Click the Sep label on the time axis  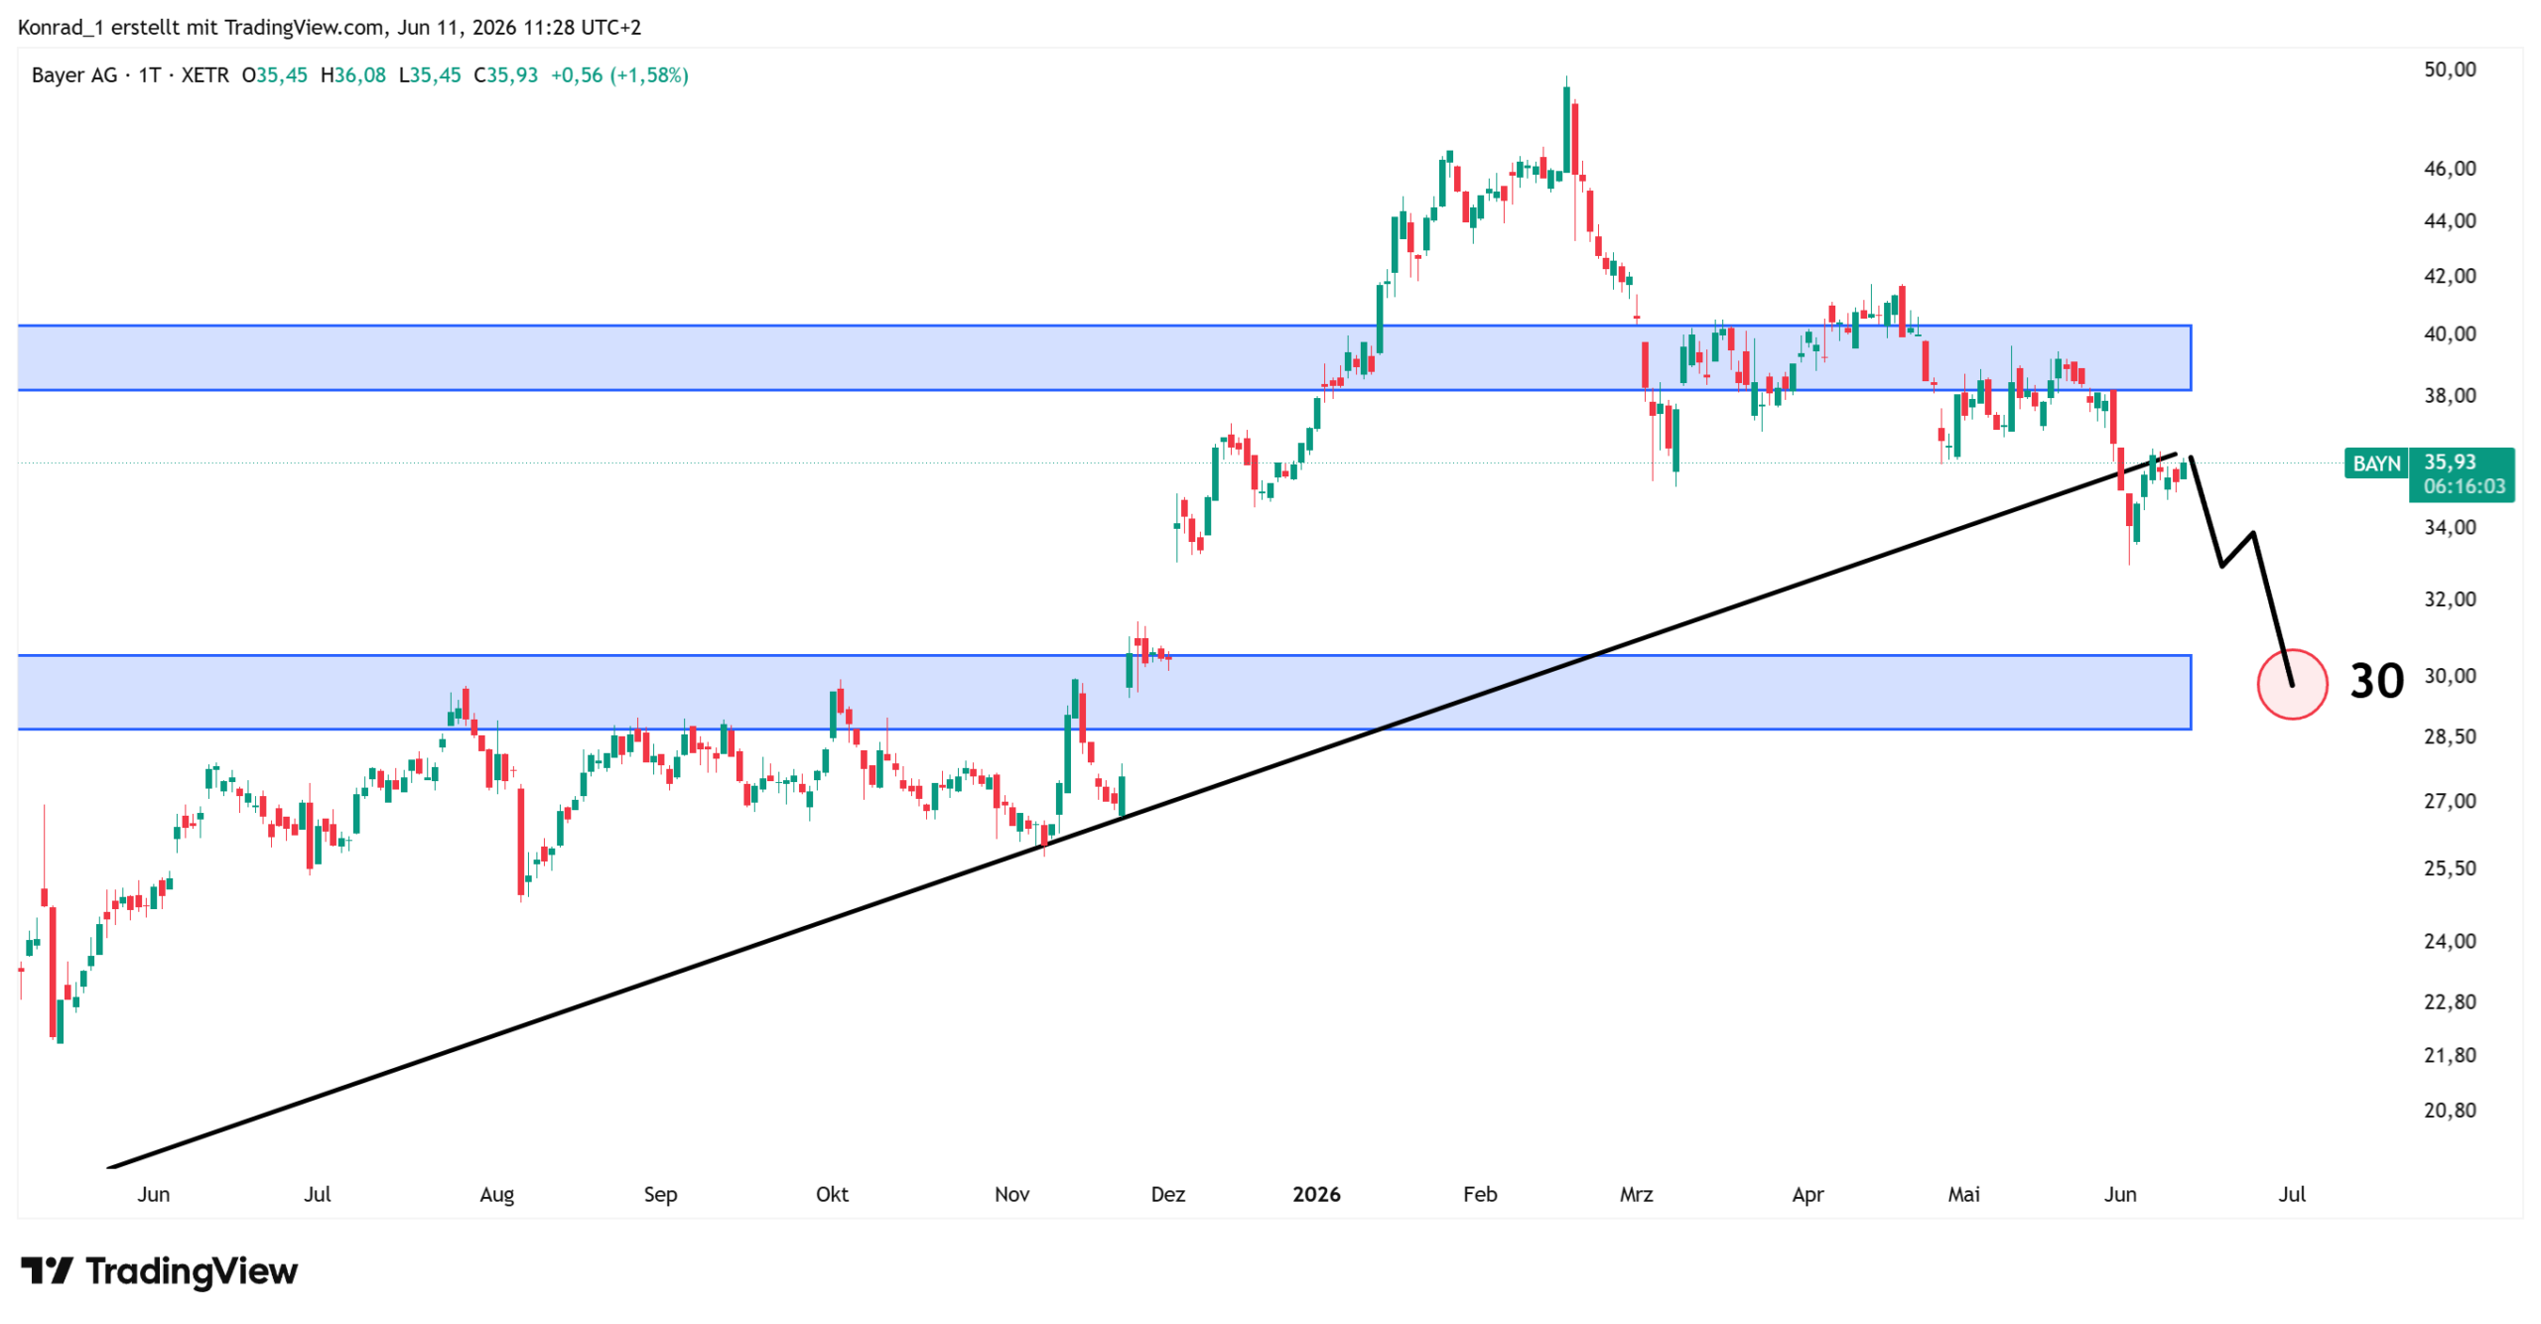coord(660,1194)
